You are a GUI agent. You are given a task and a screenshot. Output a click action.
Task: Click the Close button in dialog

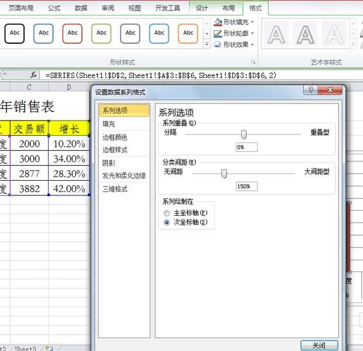[319, 346]
